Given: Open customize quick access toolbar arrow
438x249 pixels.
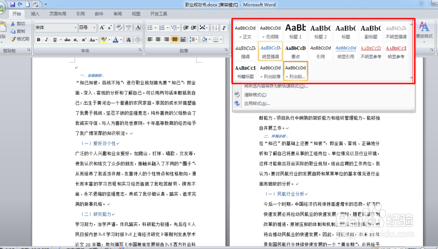Looking at the screenshot, I should [46, 4].
